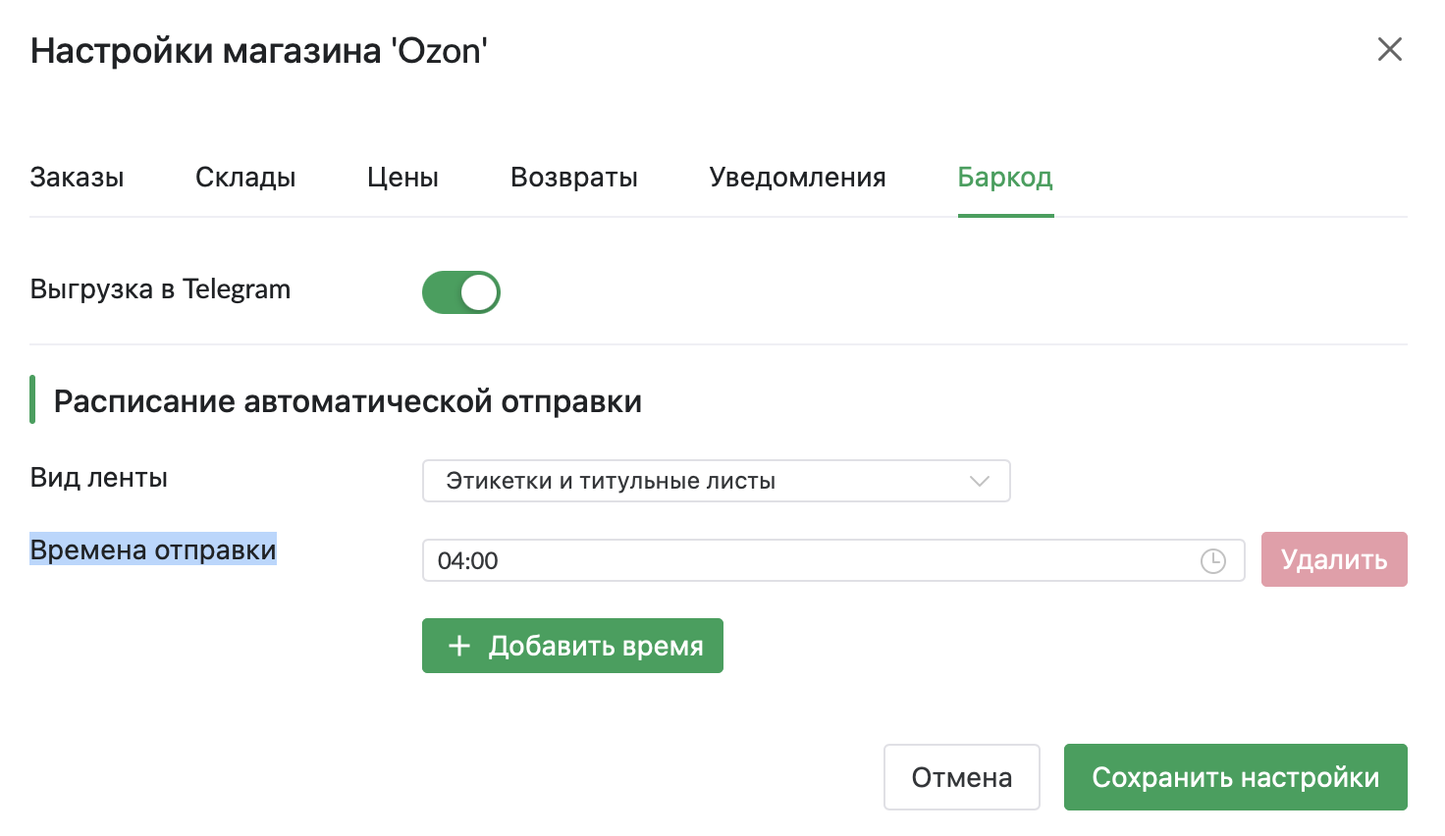Click the 'Расписание автоматической отправки' heading

pyautogui.click(x=348, y=401)
